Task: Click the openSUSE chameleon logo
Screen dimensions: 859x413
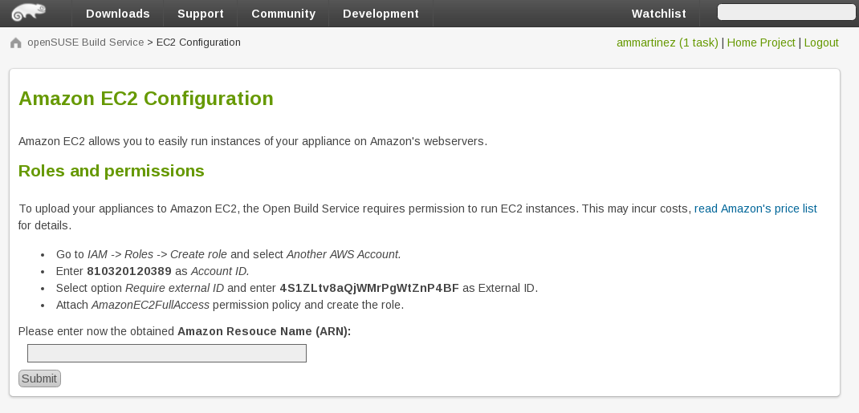Action: 28,13
